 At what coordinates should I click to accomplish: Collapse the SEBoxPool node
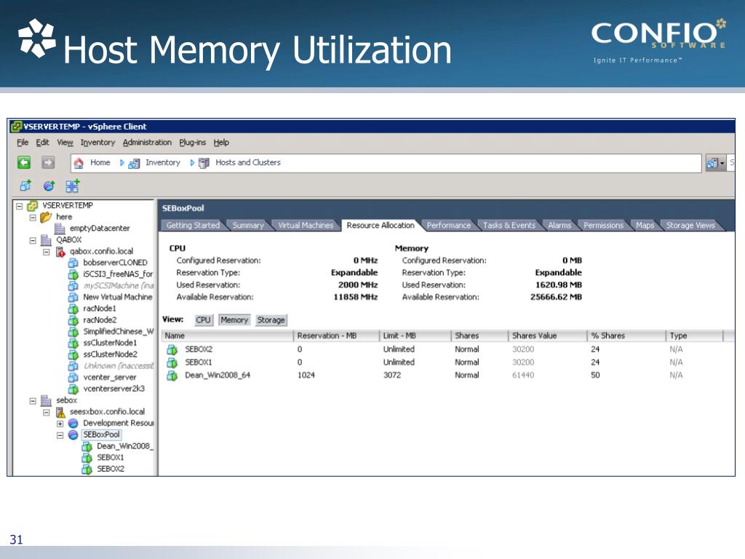(60, 435)
